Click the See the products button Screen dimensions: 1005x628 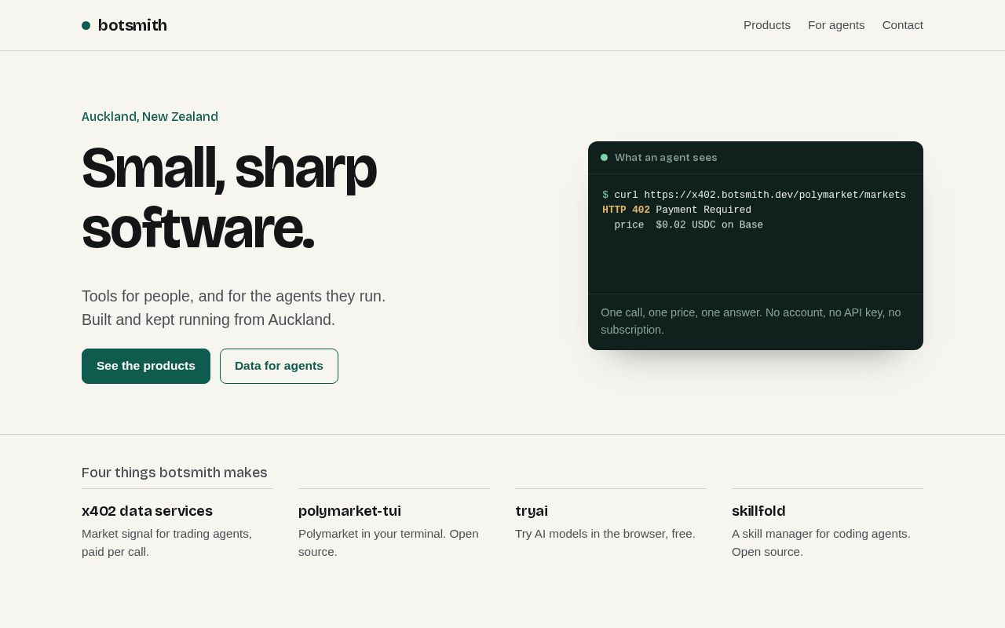click(146, 366)
